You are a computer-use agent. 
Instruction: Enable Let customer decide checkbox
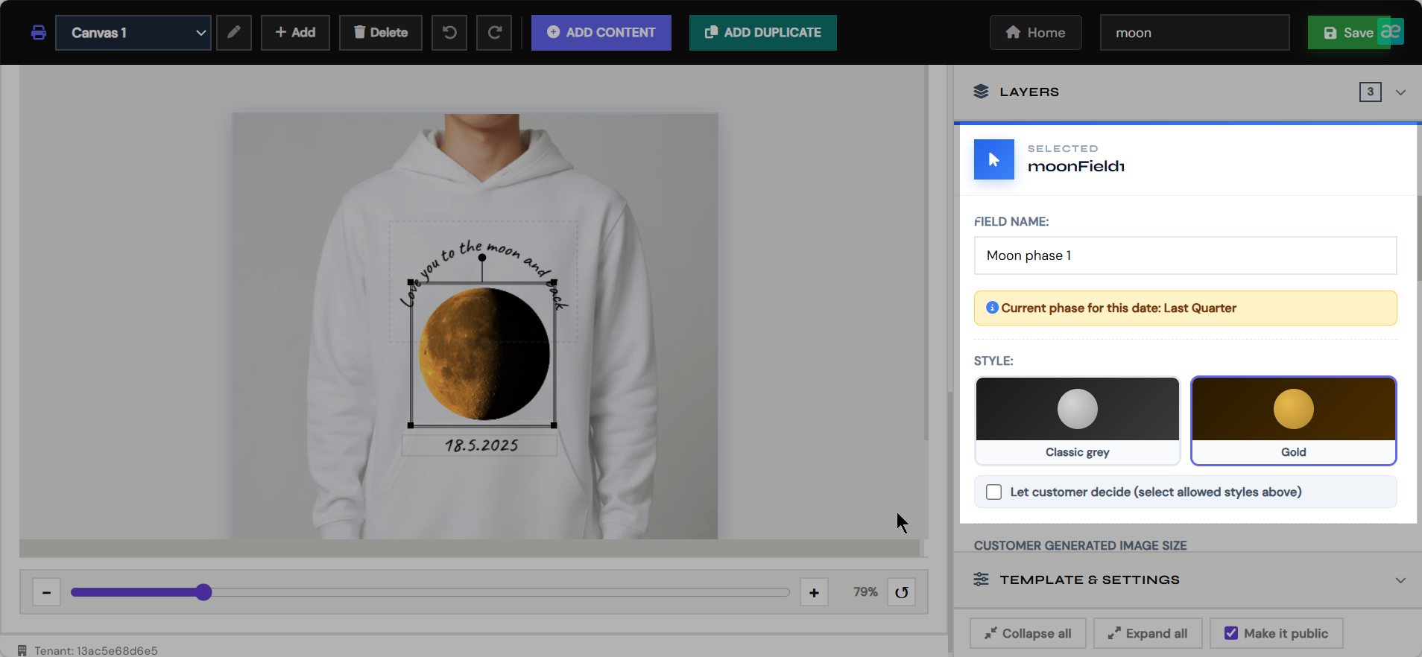pos(993,492)
